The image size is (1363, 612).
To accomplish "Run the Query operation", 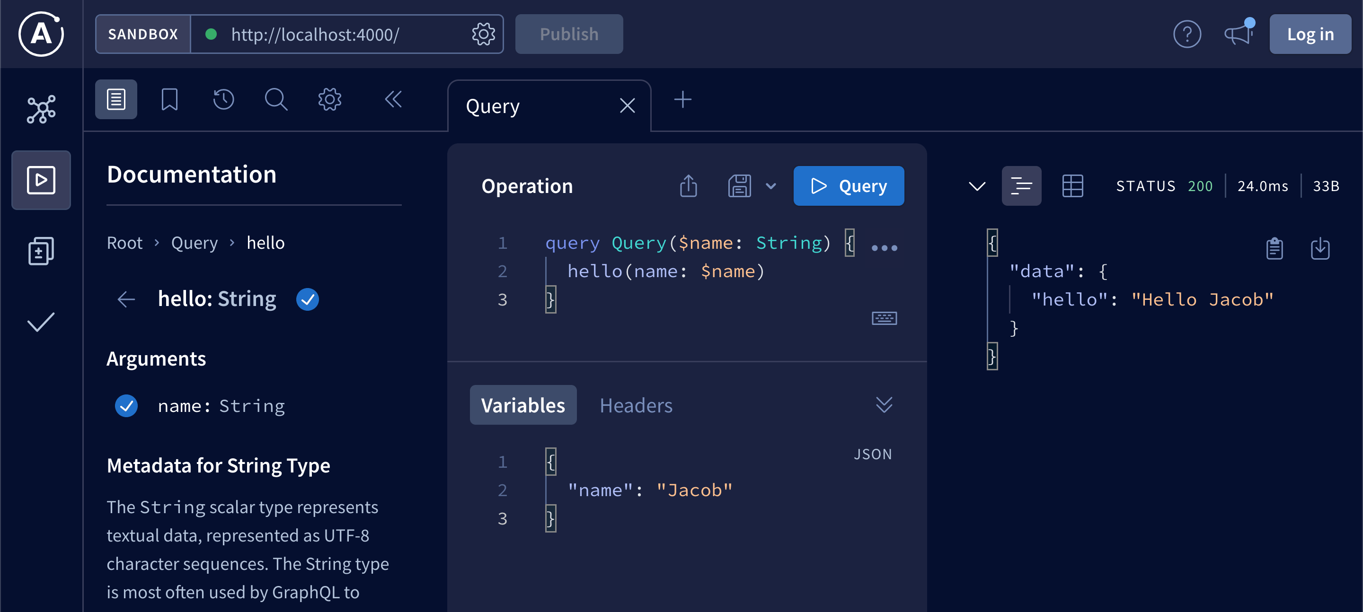I will pos(848,186).
